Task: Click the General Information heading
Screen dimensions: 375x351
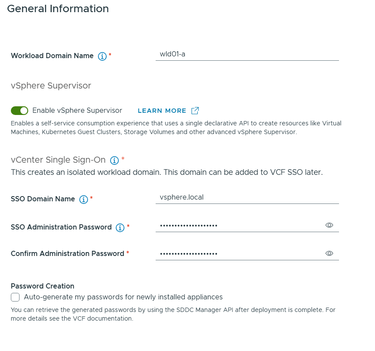Action: tap(58, 9)
